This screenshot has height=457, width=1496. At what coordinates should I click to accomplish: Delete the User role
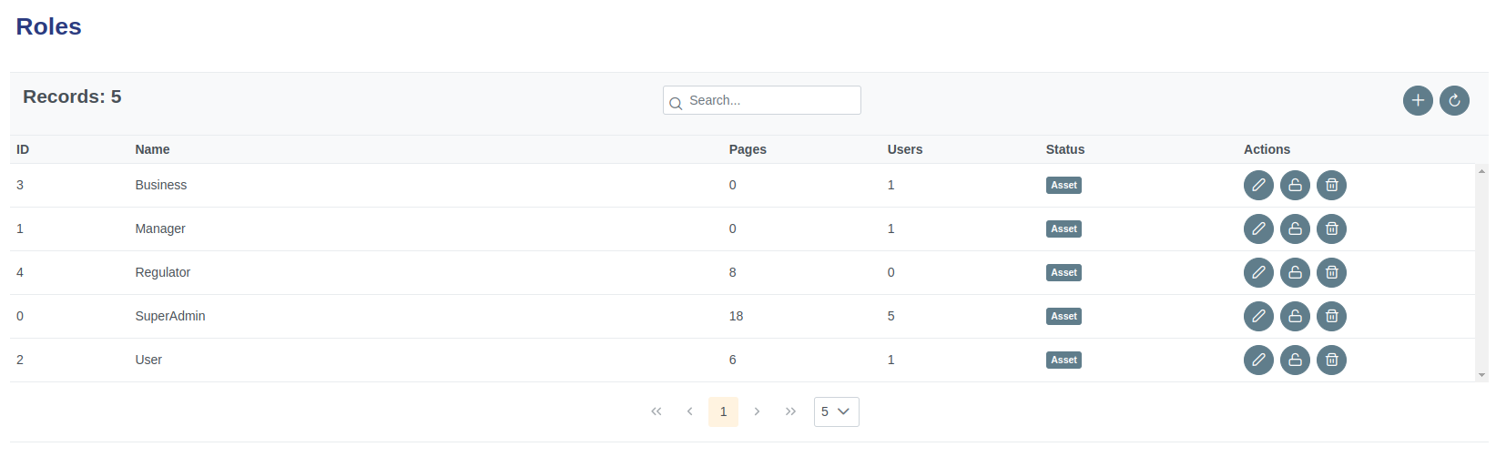[x=1331, y=360]
